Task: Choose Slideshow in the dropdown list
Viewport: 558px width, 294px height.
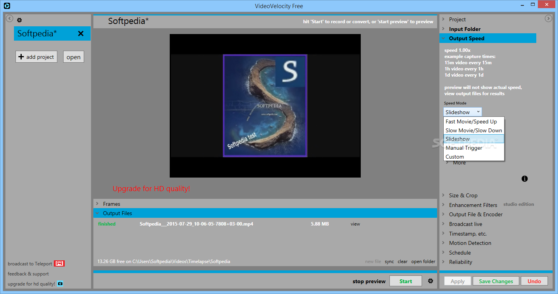Action: coord(474,139)
